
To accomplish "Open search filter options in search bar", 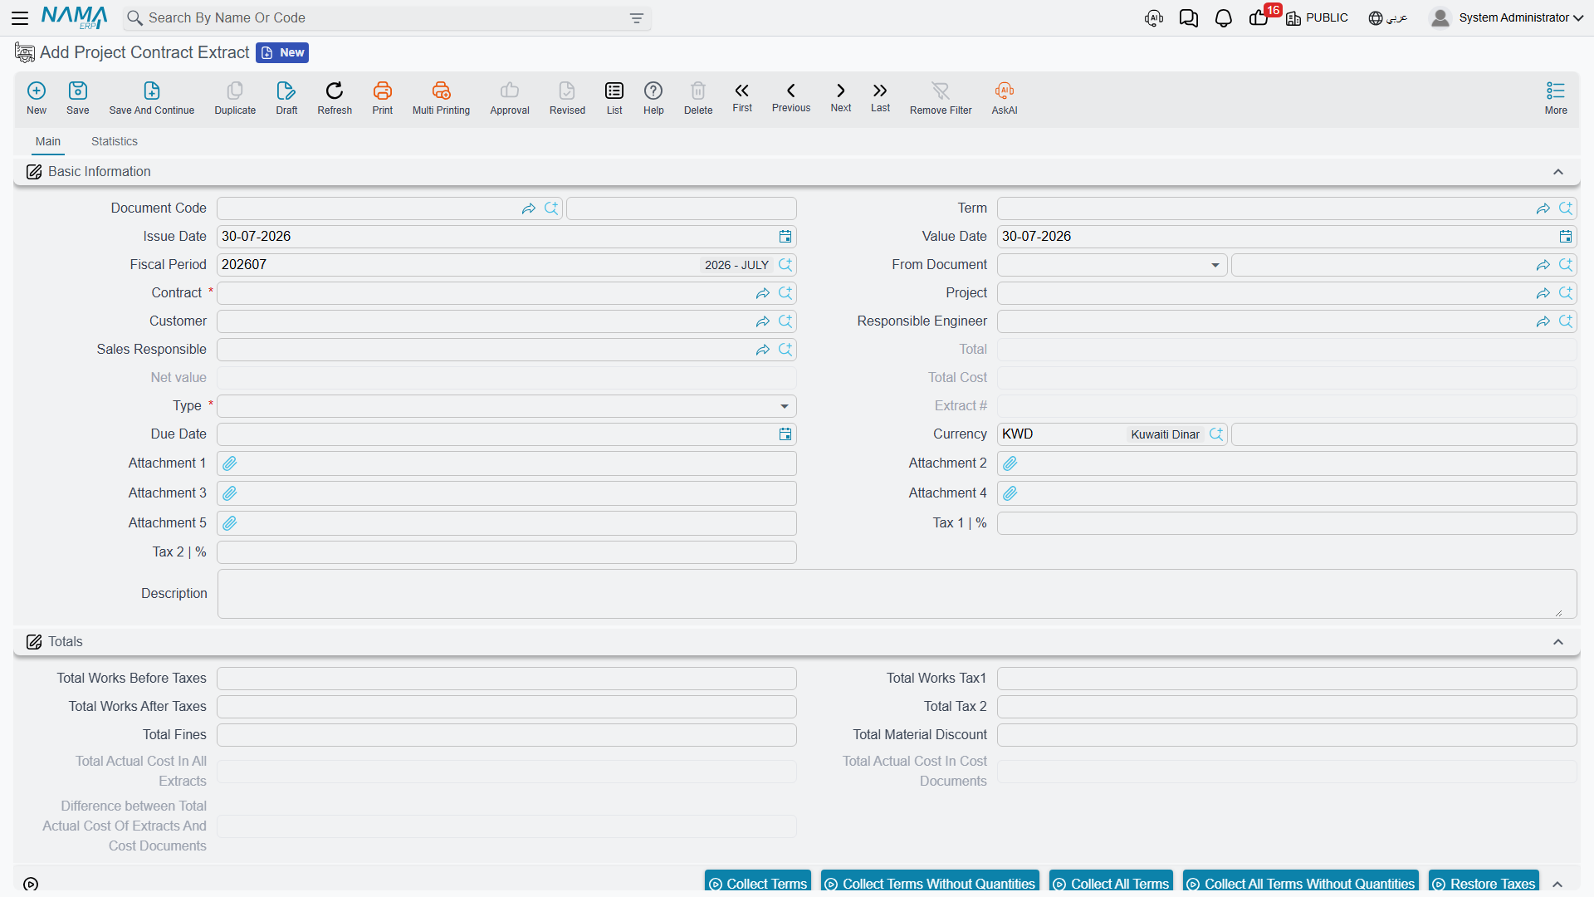I will pos(637,18).
